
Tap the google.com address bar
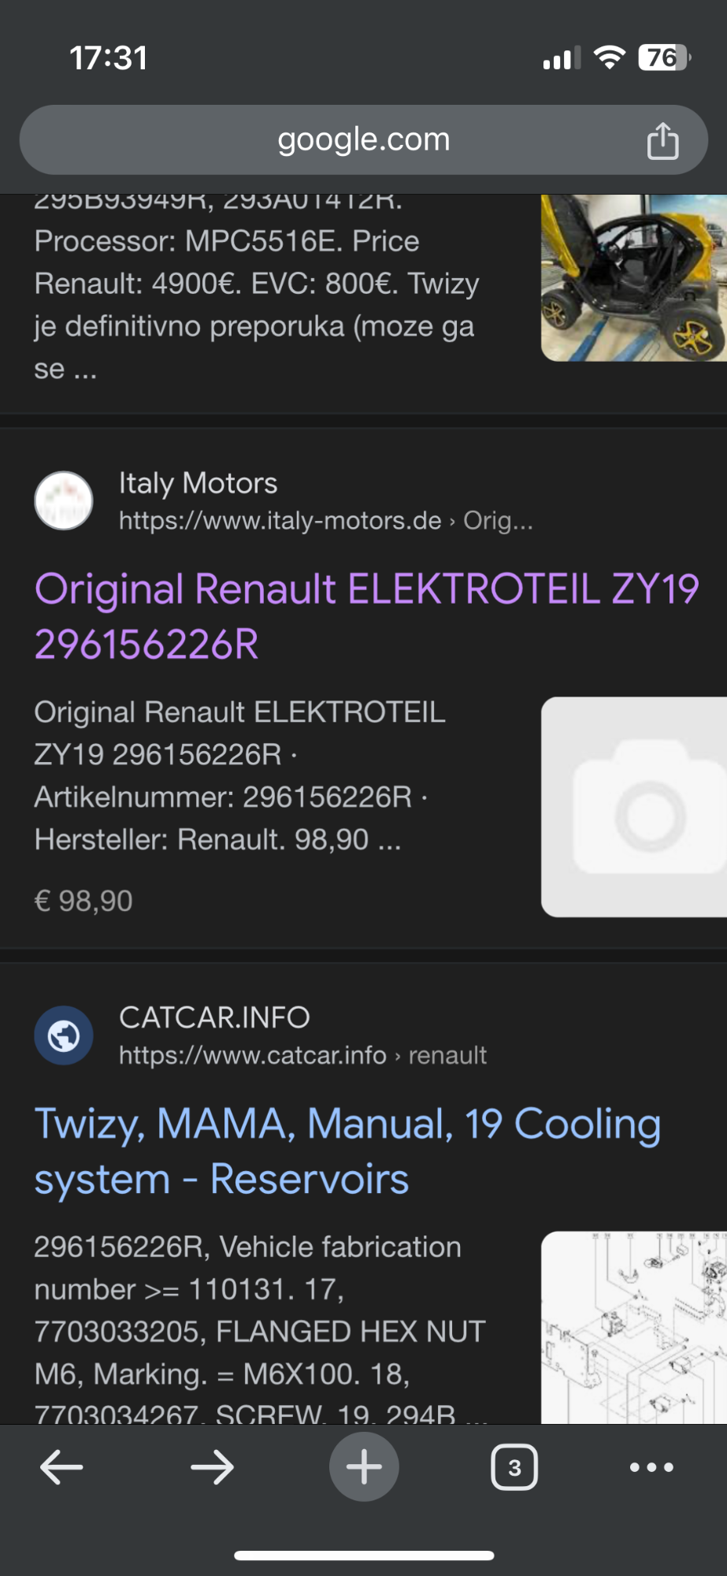click(363, 140)
